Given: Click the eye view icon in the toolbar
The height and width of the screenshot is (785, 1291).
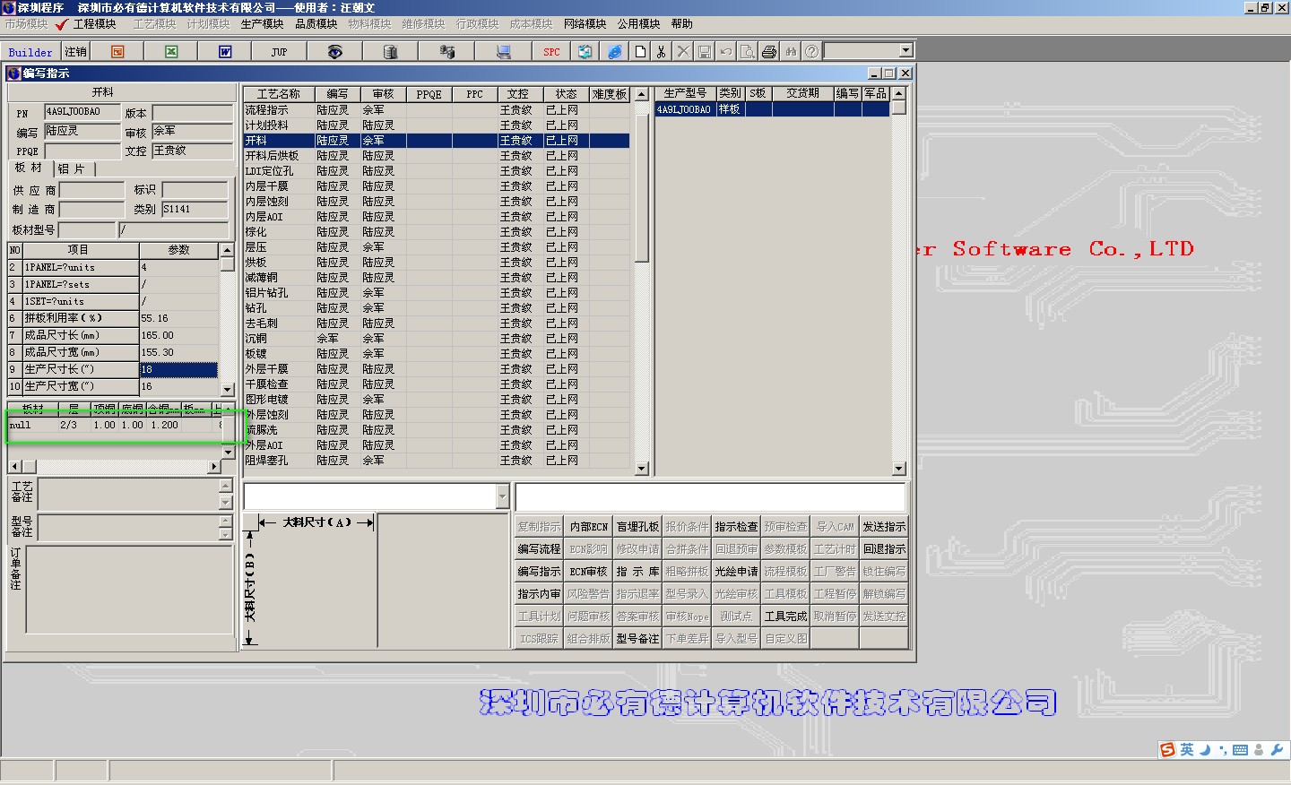Looking at the screenshot, I should click(x=334, y=52).
